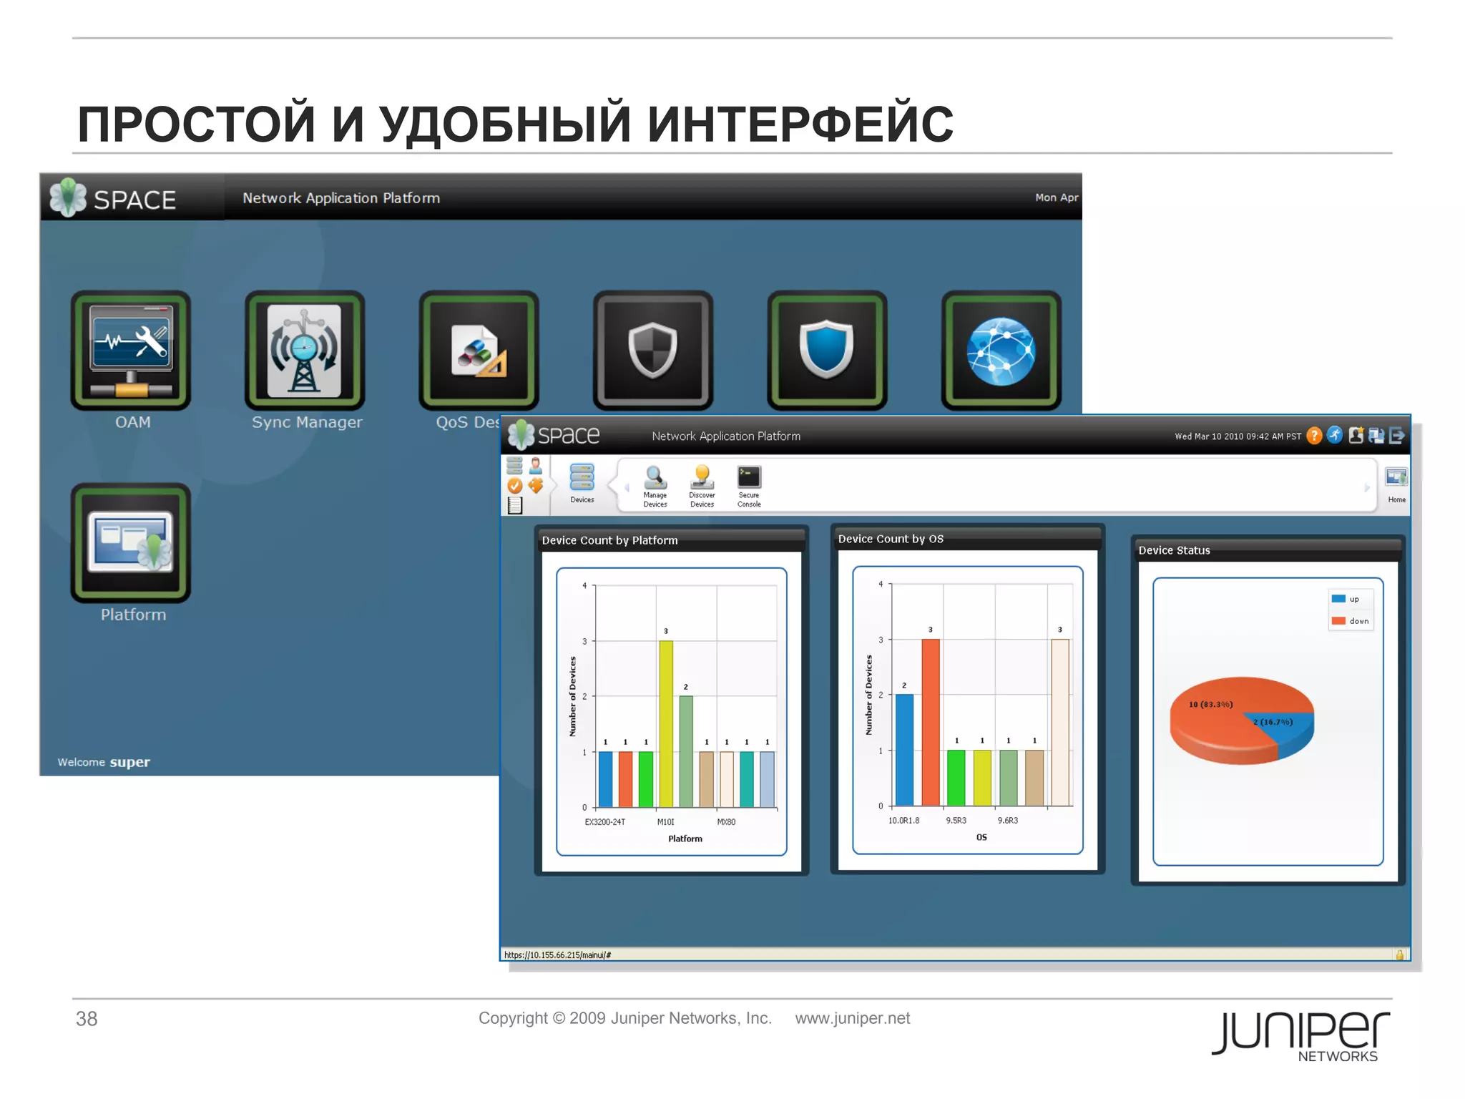1465x1099 pixels.
Task: Select Device Status panel title
Action: (1174, 550)
